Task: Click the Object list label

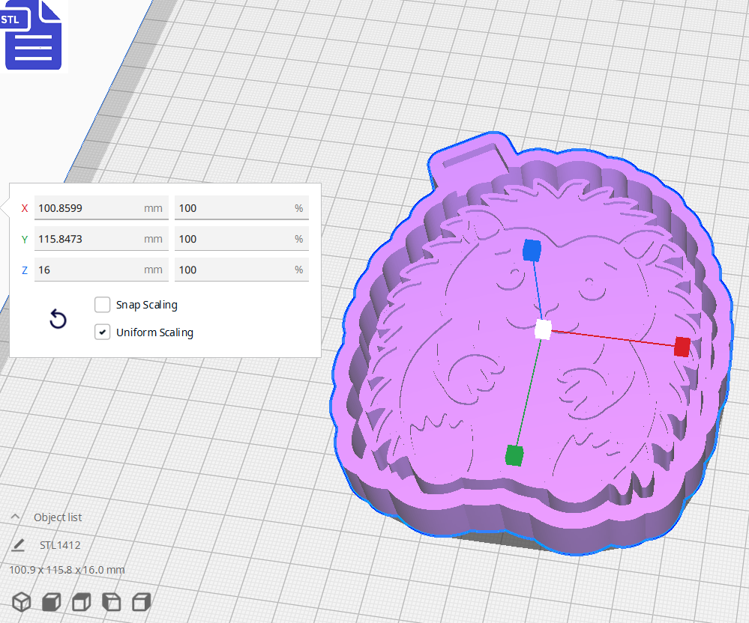Action: [56, 517]
